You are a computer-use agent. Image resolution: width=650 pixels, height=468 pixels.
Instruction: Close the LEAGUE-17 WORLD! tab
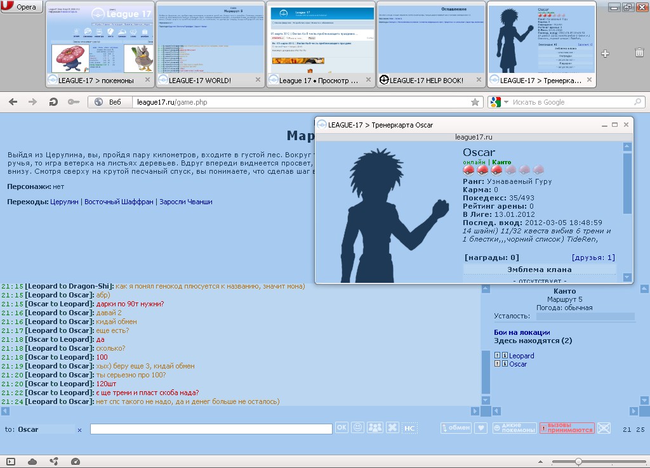coord(258,79)
